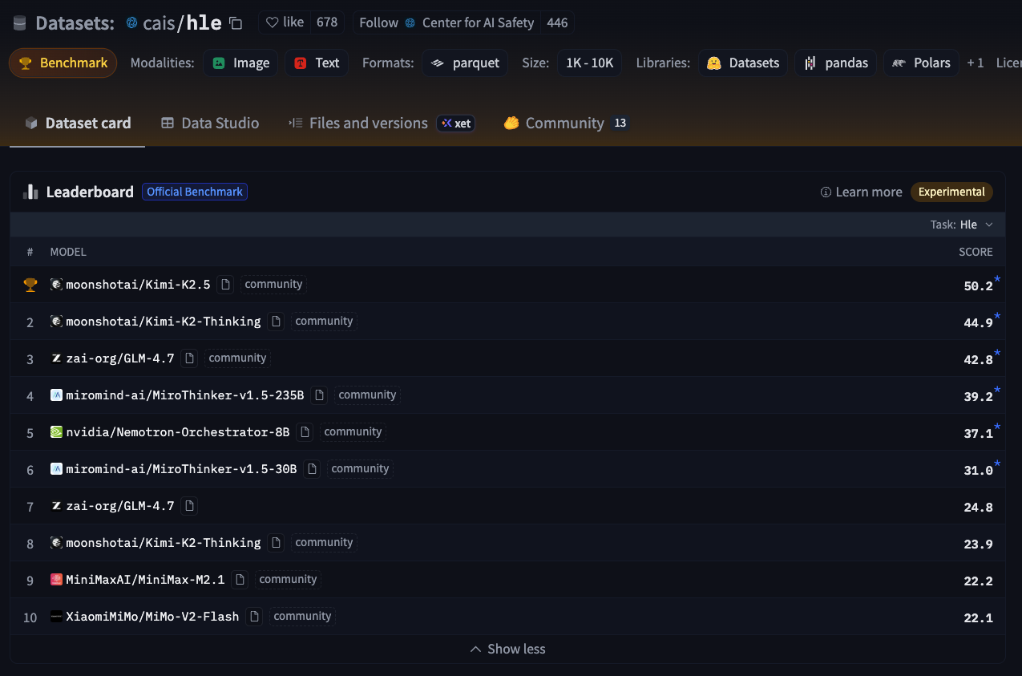The height and width of the screenshot is (676, 1022).
Task: Click community tag on Kimi-K2.5 row
Action: (273, 284)
